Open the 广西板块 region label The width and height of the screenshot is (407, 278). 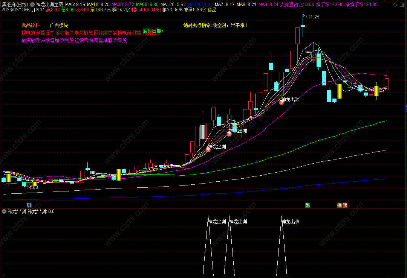pyautogui.click(x=59, y=25)
